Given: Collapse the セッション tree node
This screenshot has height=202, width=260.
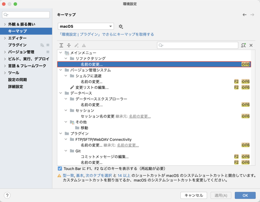Looking at the screenshot, I should [x=66, y=111].
